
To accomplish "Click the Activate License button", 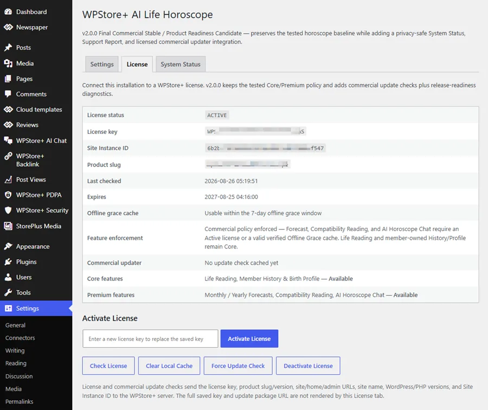I will click(249, 339).
